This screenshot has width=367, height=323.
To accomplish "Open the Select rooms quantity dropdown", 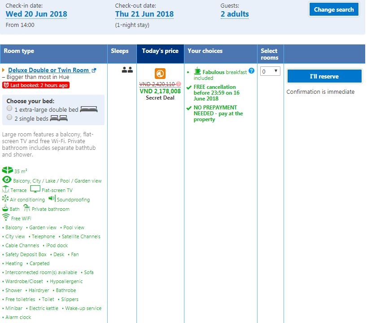I will 270,71.
